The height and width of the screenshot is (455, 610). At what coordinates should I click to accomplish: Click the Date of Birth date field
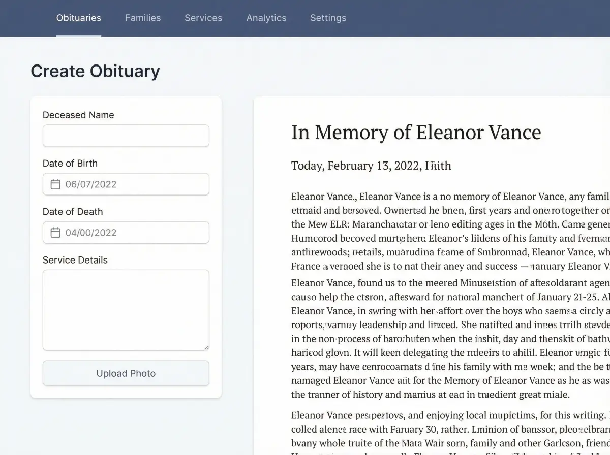(x=132, y=184)
